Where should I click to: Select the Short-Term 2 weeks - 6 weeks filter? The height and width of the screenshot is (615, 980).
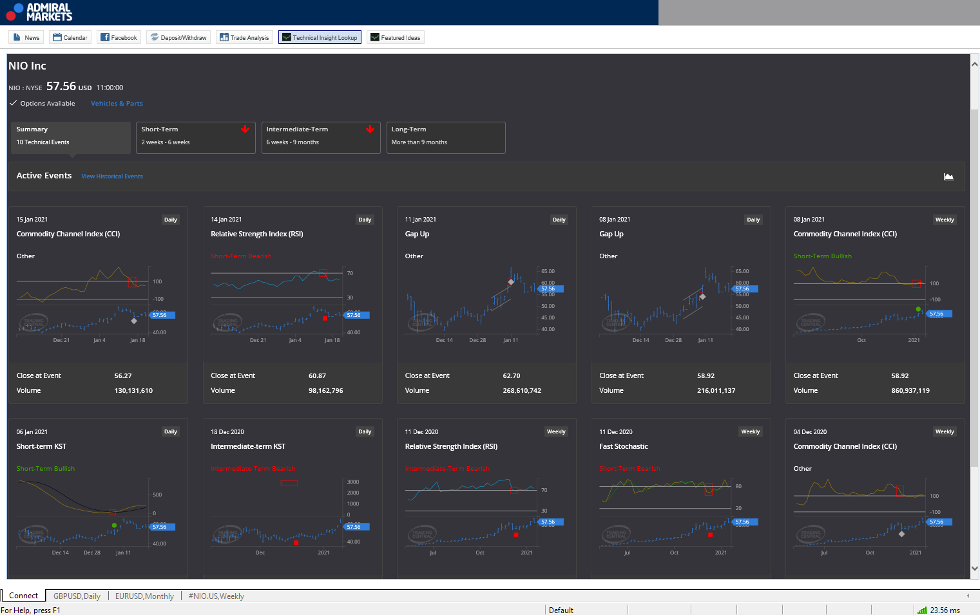[x=195, y=137]
